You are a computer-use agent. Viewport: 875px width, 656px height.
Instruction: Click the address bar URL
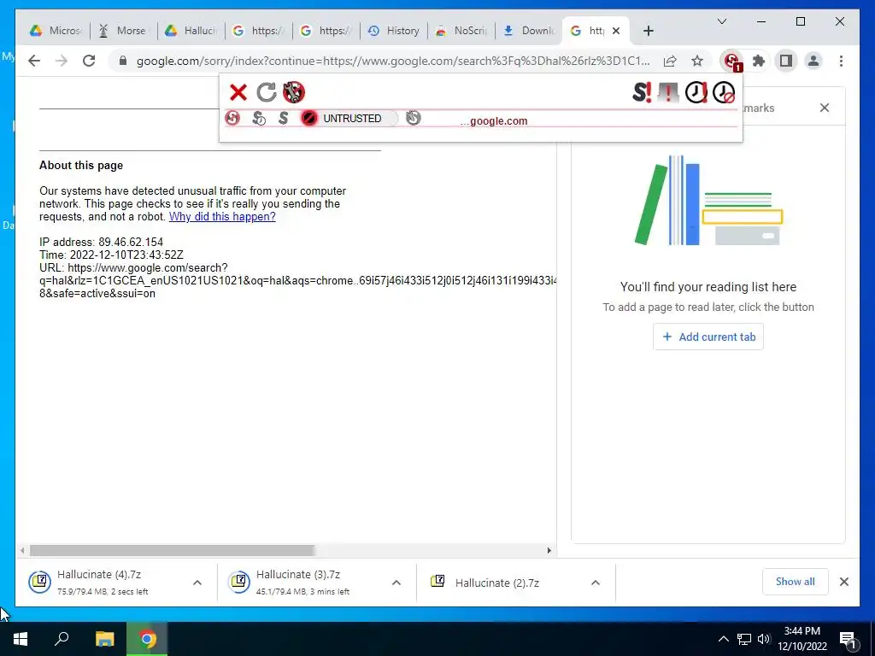(x=393, y=61)
